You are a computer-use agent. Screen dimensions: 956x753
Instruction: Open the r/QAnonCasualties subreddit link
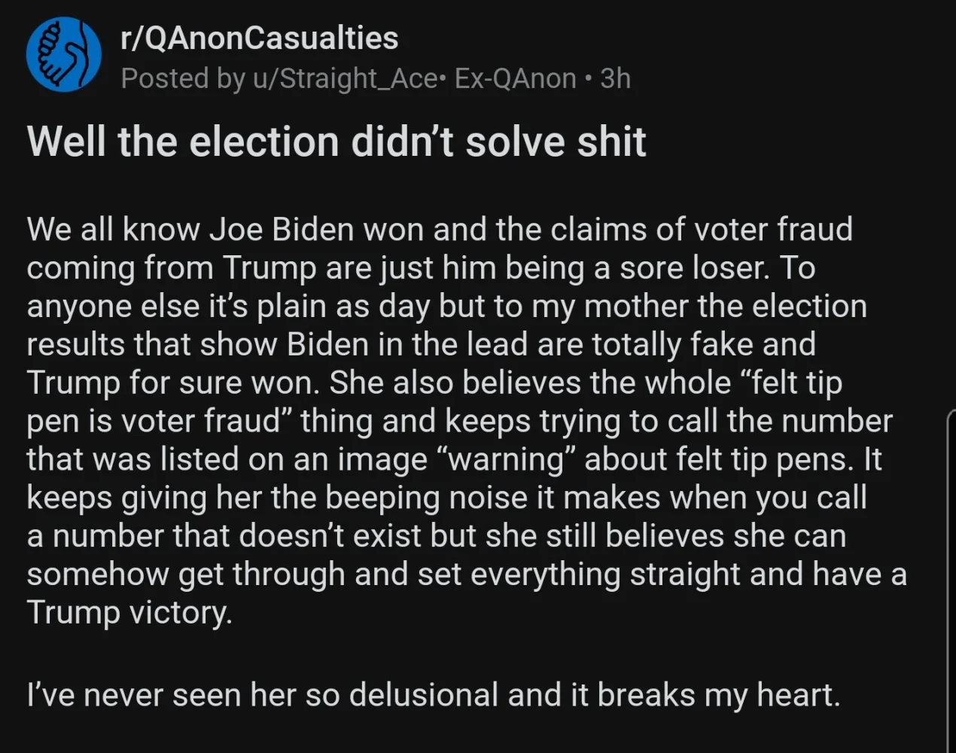tap(259, 38)
